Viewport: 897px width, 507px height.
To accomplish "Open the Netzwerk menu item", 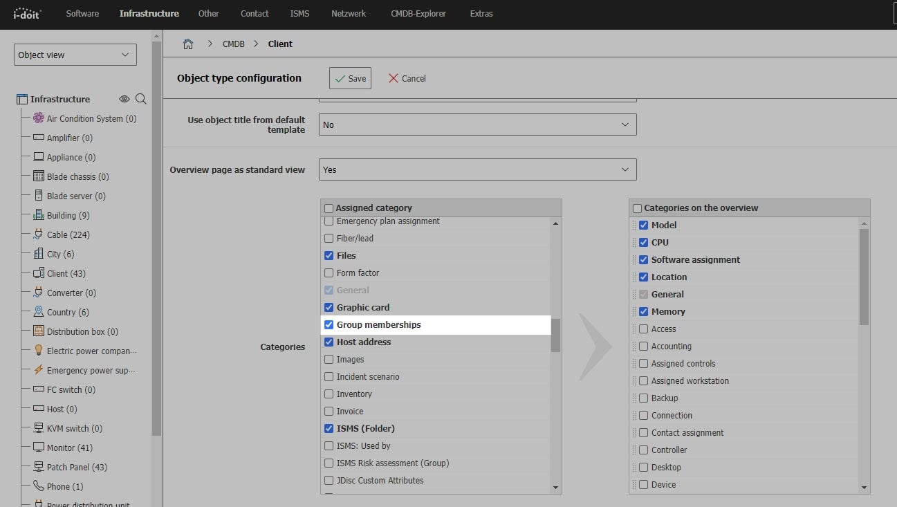I will (x=349, y=13).
